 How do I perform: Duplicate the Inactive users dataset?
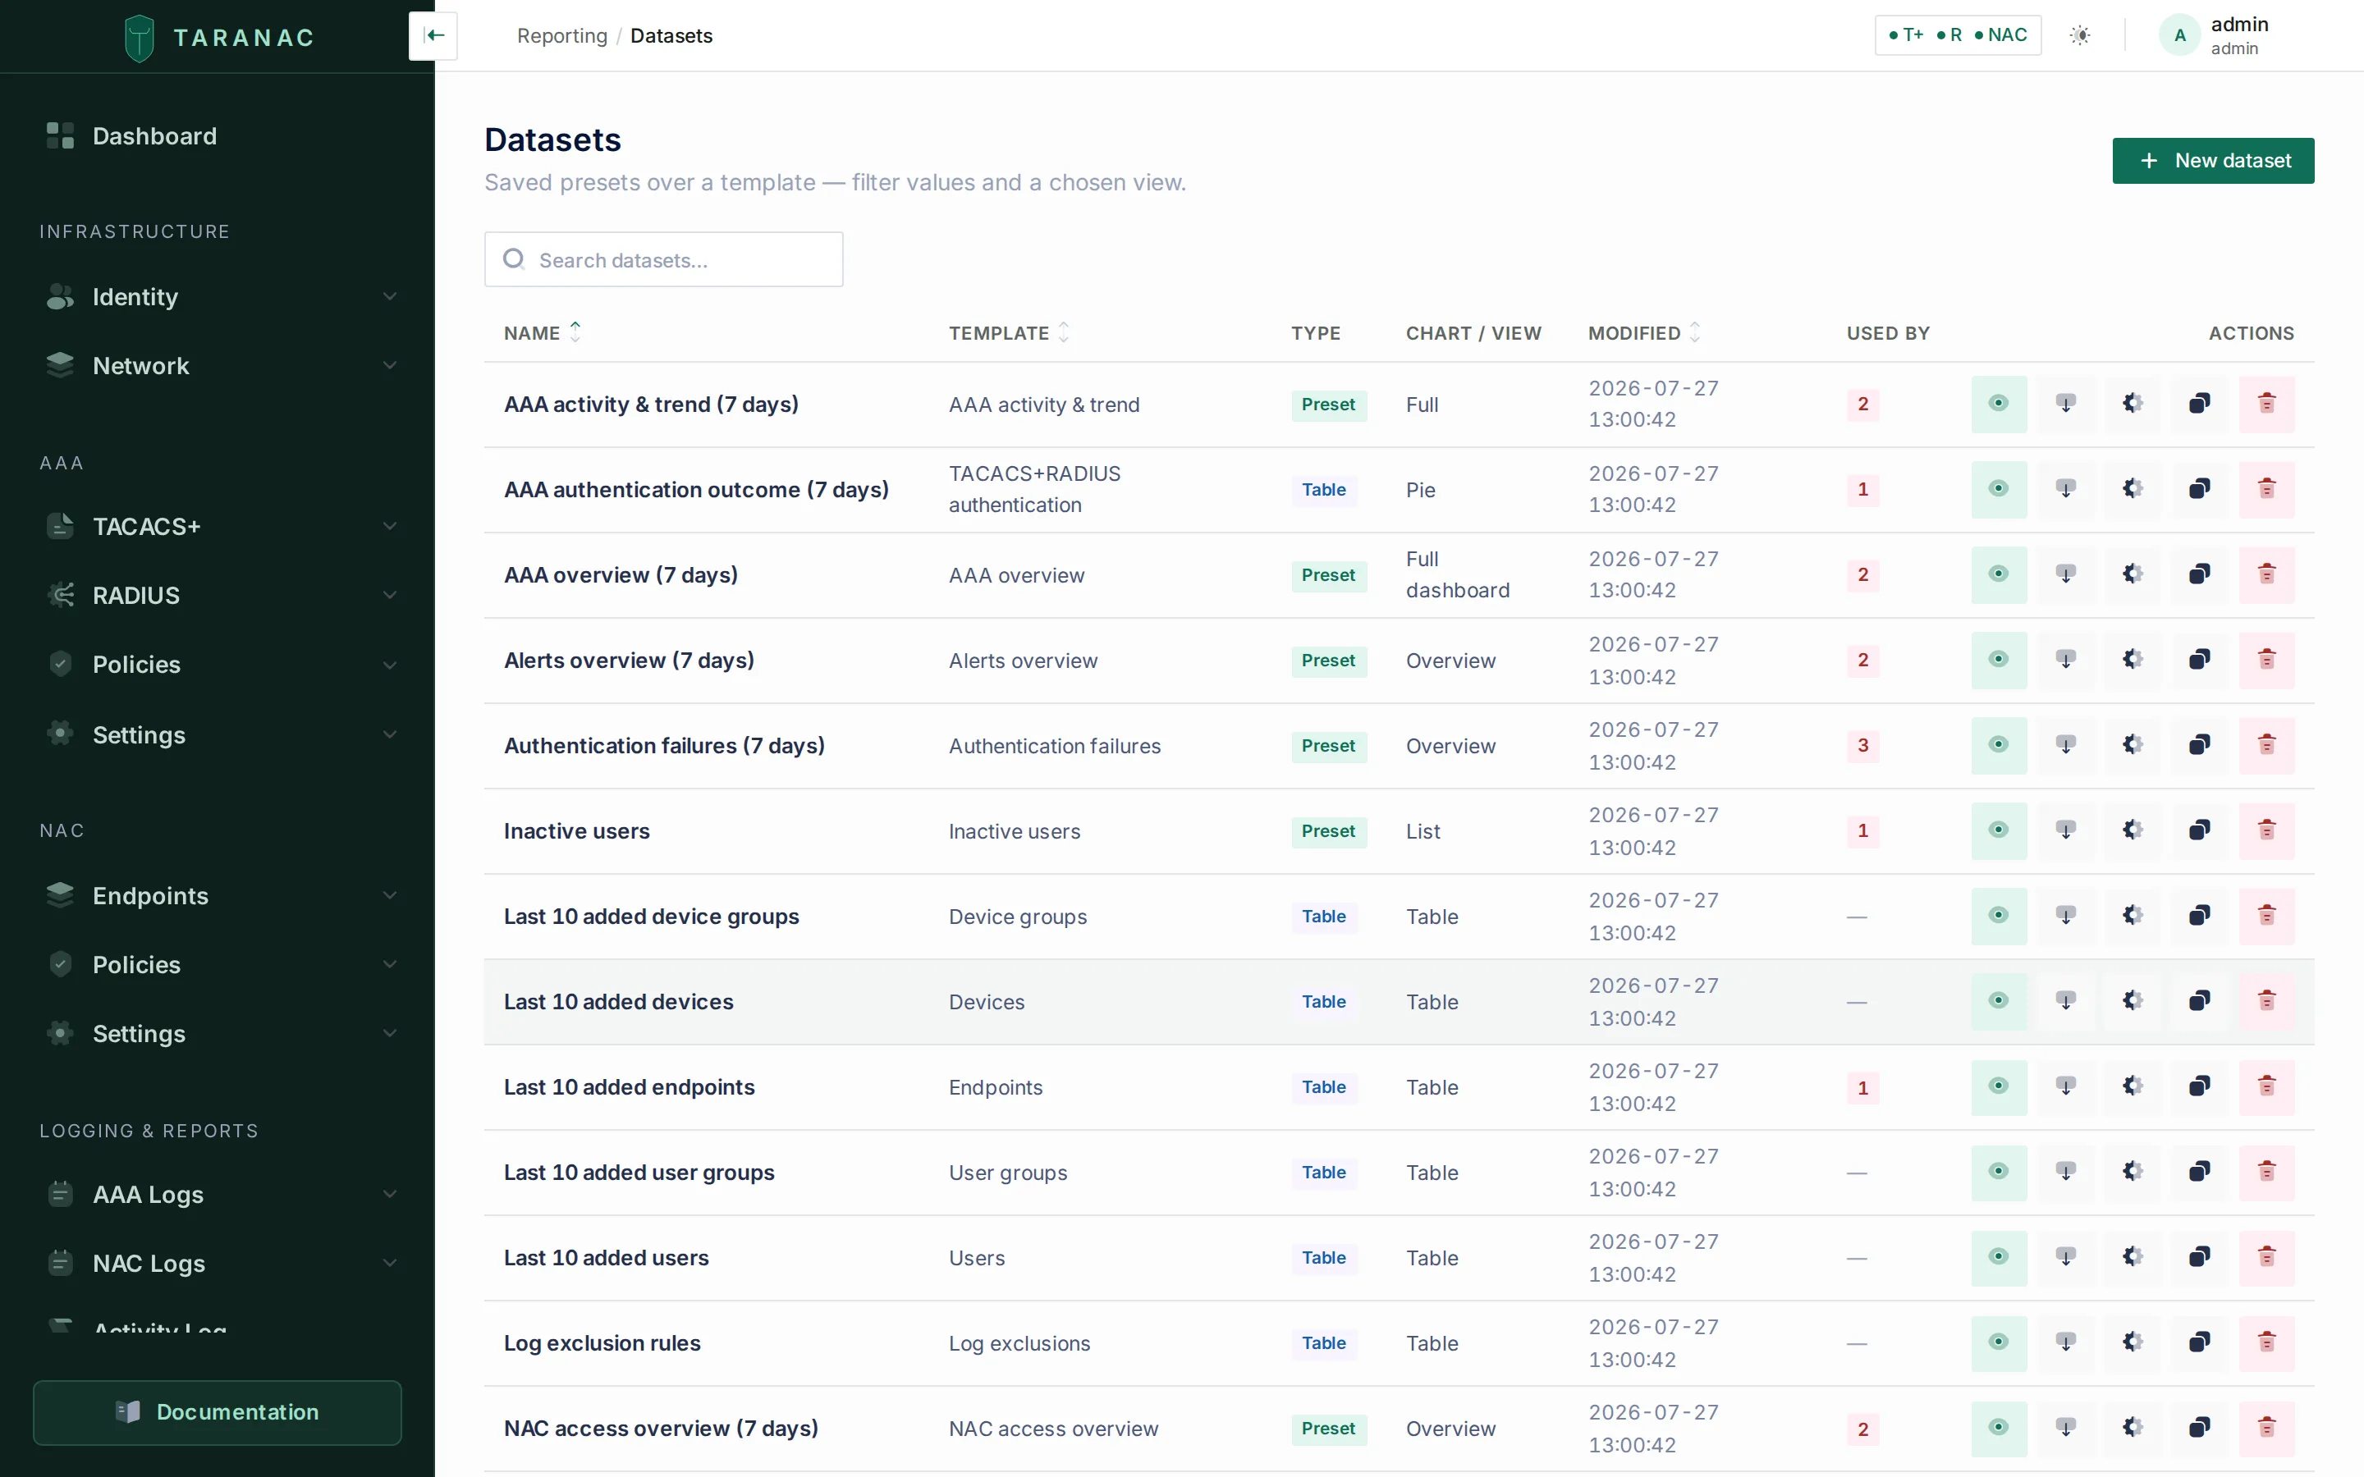pos(2200,830)
